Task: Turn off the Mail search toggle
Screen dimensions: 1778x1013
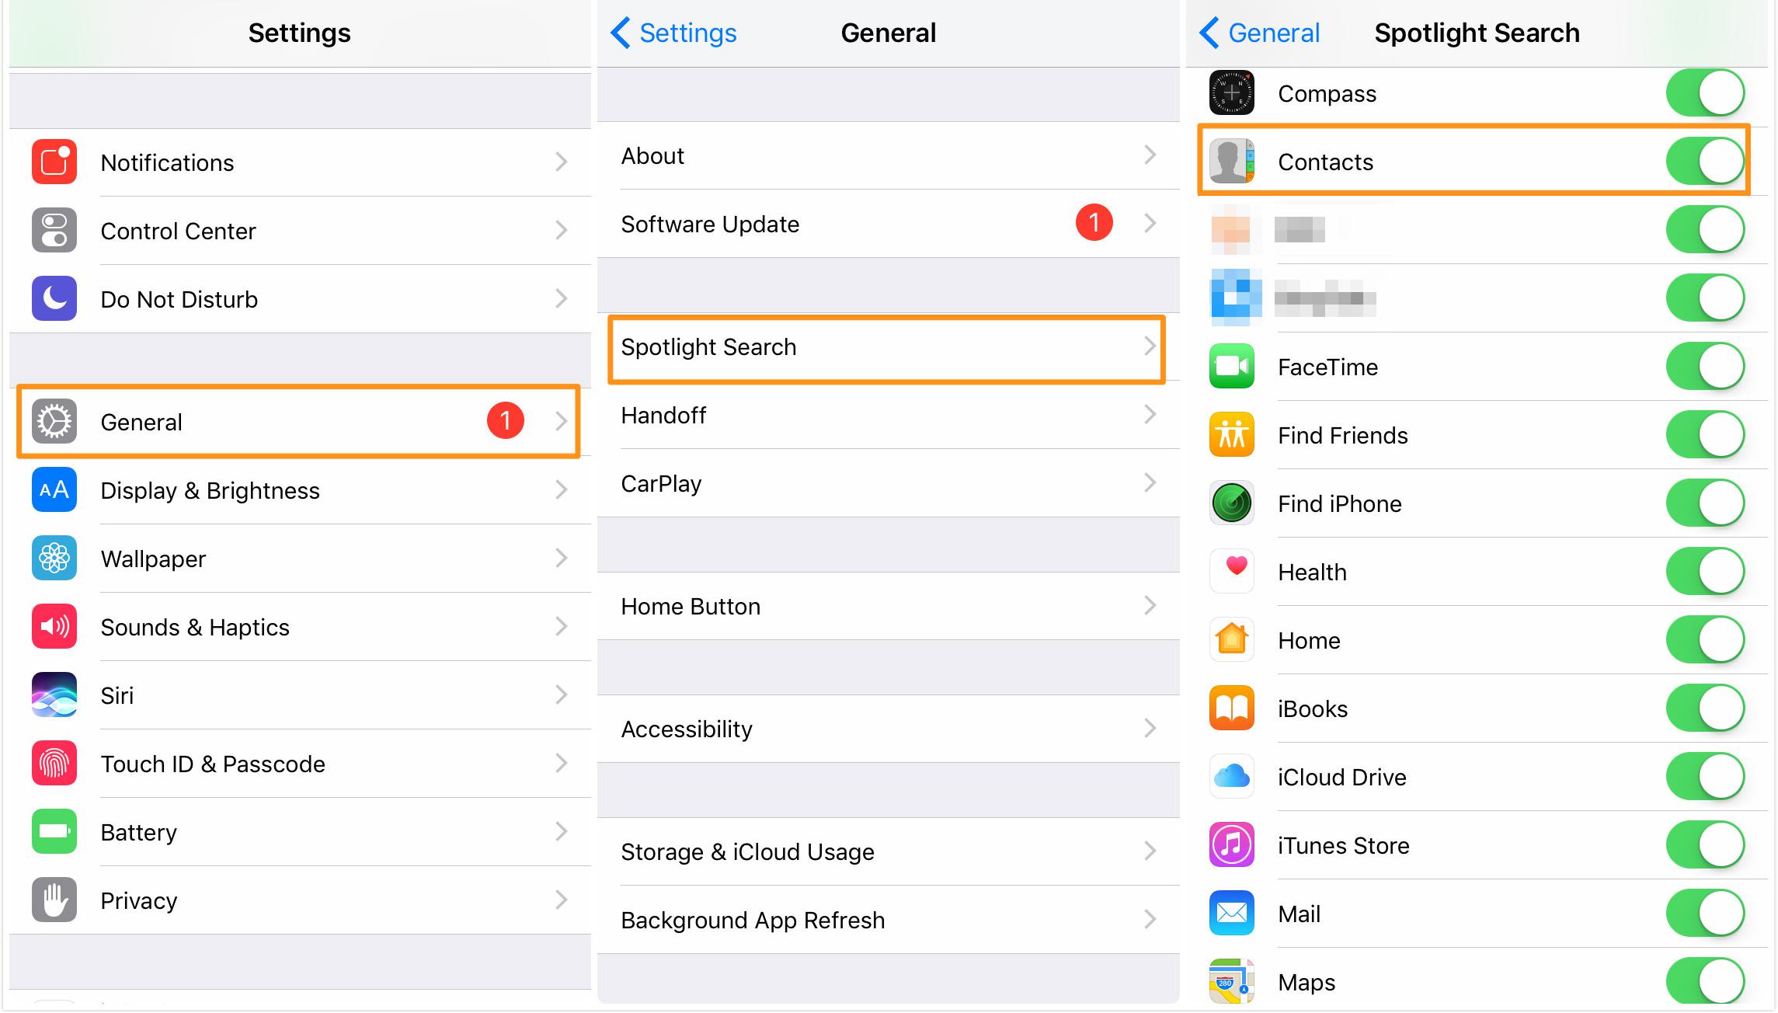Action: [x=1706, y=914]
